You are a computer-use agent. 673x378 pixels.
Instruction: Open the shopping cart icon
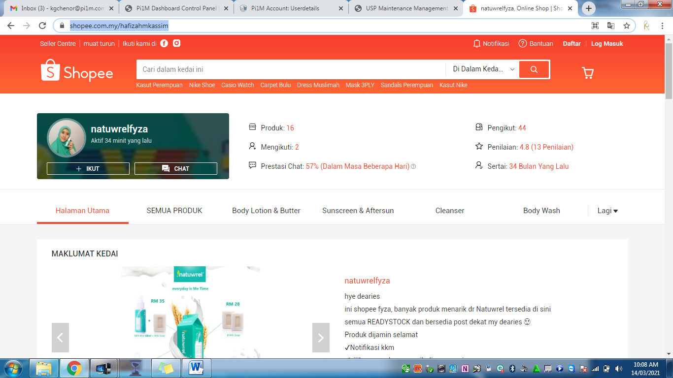[x=588, y=73]
